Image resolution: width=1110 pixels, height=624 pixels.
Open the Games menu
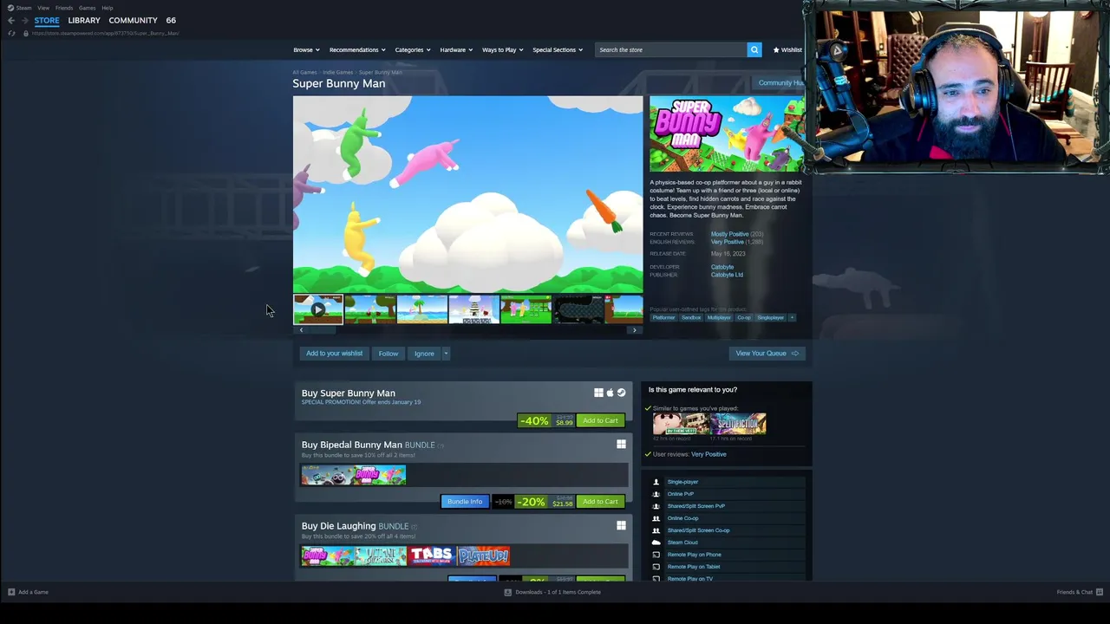[87, 8]
